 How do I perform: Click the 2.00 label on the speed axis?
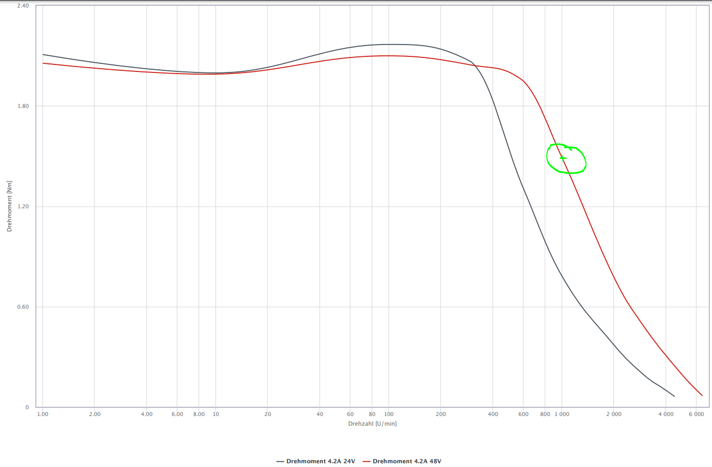(x=95, y=414)
